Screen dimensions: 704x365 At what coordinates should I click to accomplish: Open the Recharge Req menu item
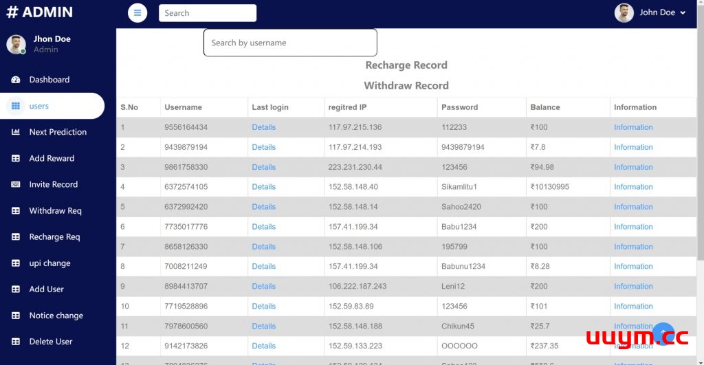tap(54, 237)
